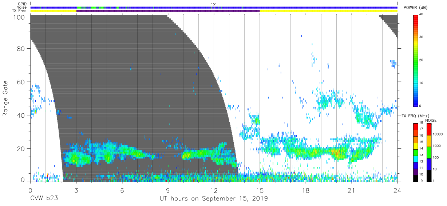
Task: Select the CPID value "151"
Action: pos(214,4)
